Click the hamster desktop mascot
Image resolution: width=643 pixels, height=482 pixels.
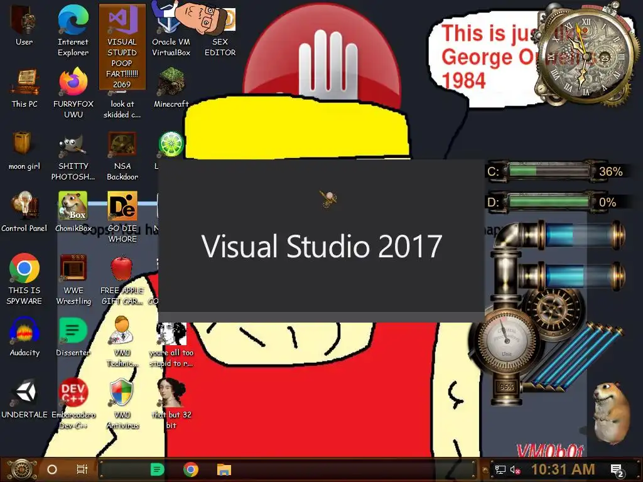point(610,413)
